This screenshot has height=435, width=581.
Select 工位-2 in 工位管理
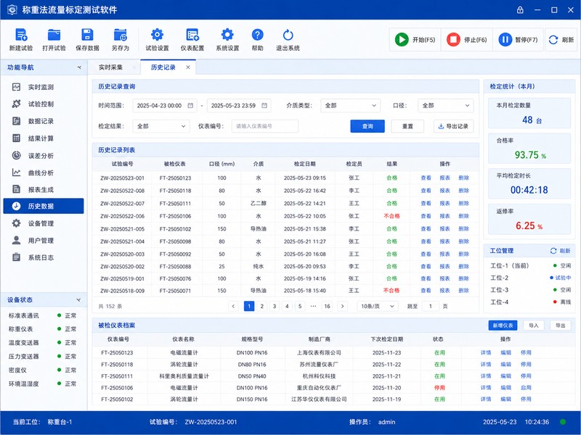click(530, 278)
